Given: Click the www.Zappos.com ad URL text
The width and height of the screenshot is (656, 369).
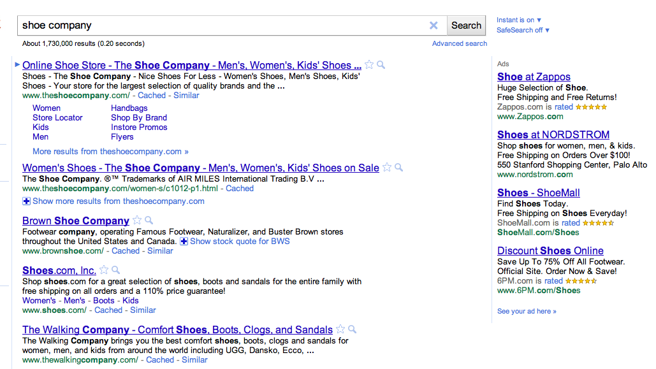Looking at the screenshot, I should [530, 116].
